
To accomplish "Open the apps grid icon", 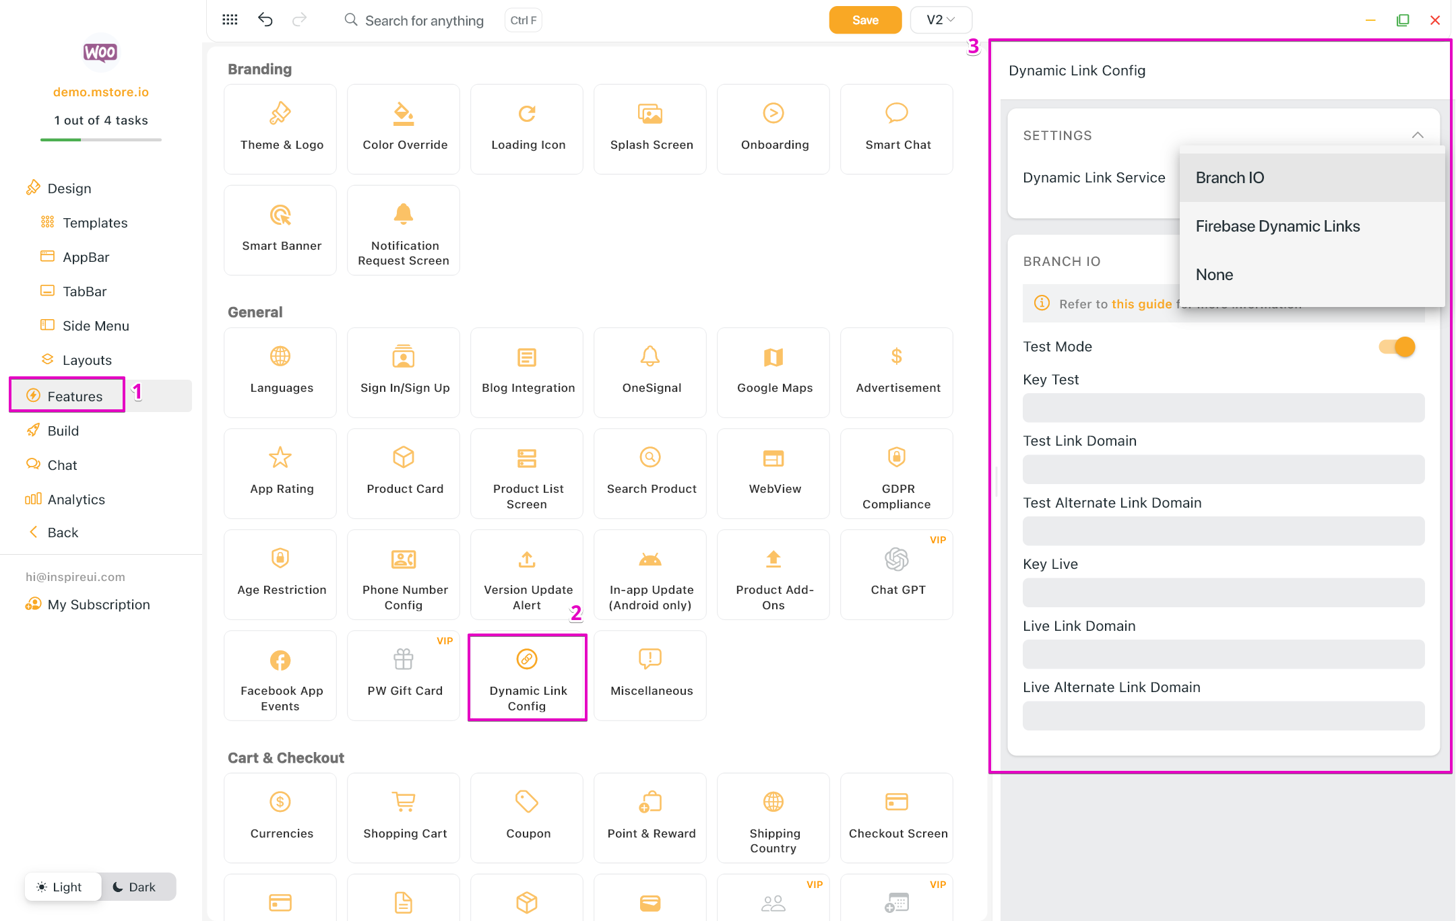I will coord(230,20).
